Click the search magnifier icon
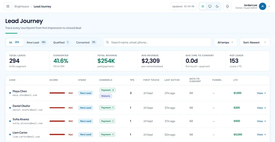Viewport: 275px width, 142px height. [108, 43]
